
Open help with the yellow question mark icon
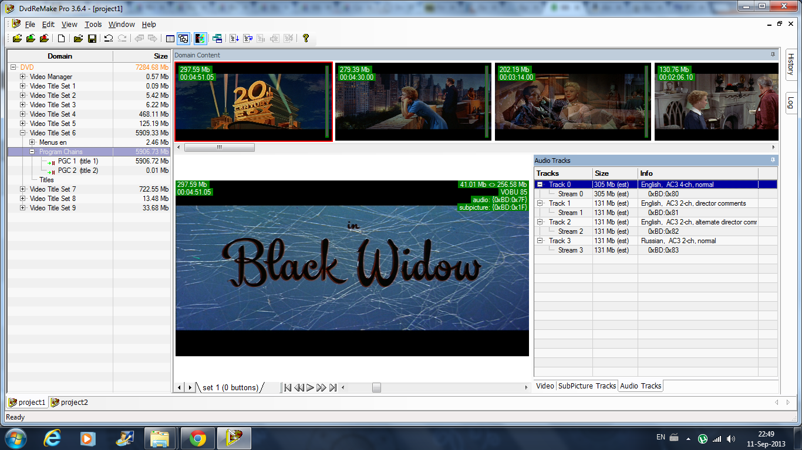click(x=306, y=39)
